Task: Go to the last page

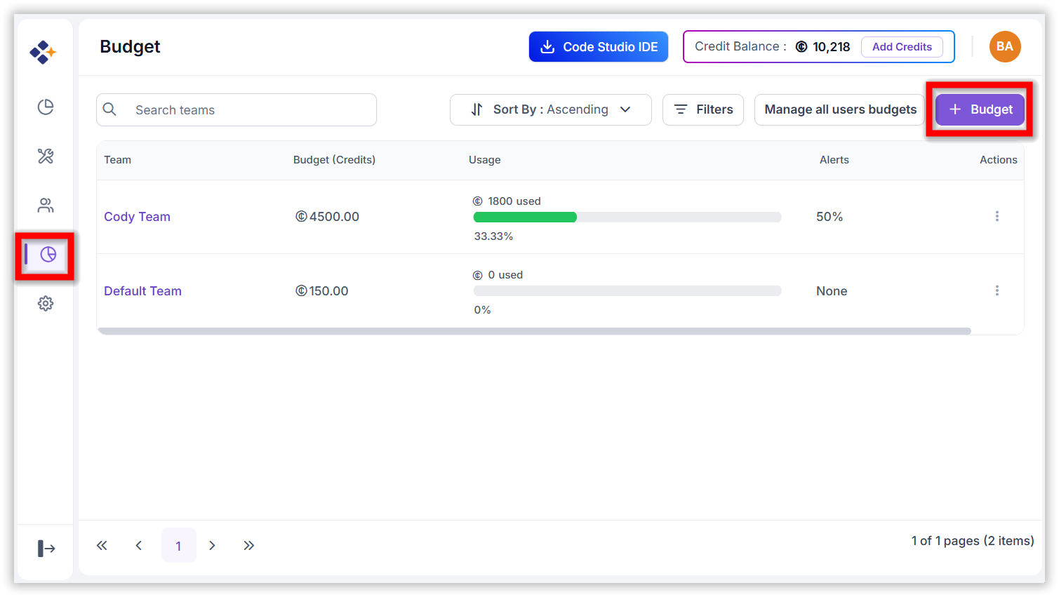Action: (x=248, y=545)
